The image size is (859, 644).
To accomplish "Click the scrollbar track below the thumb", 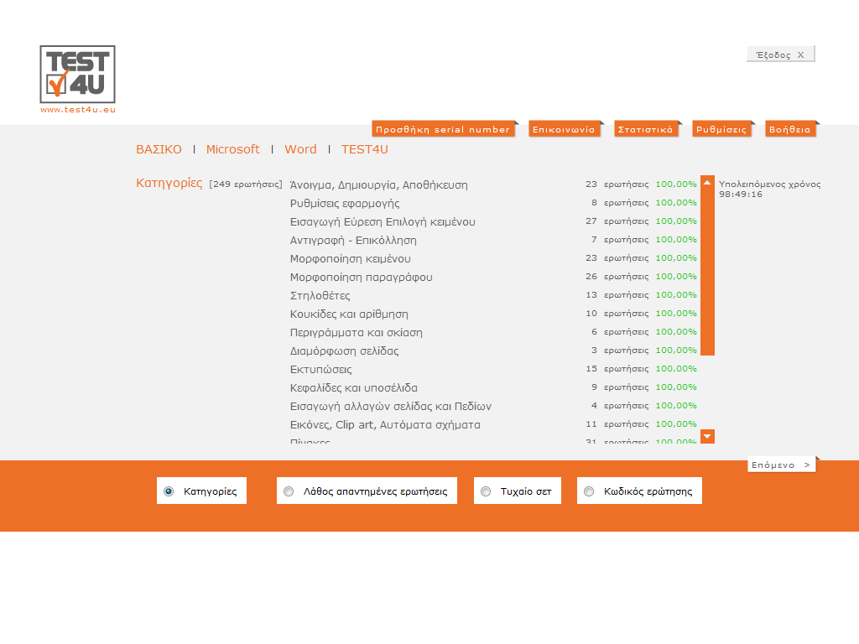I will (707, 392).
